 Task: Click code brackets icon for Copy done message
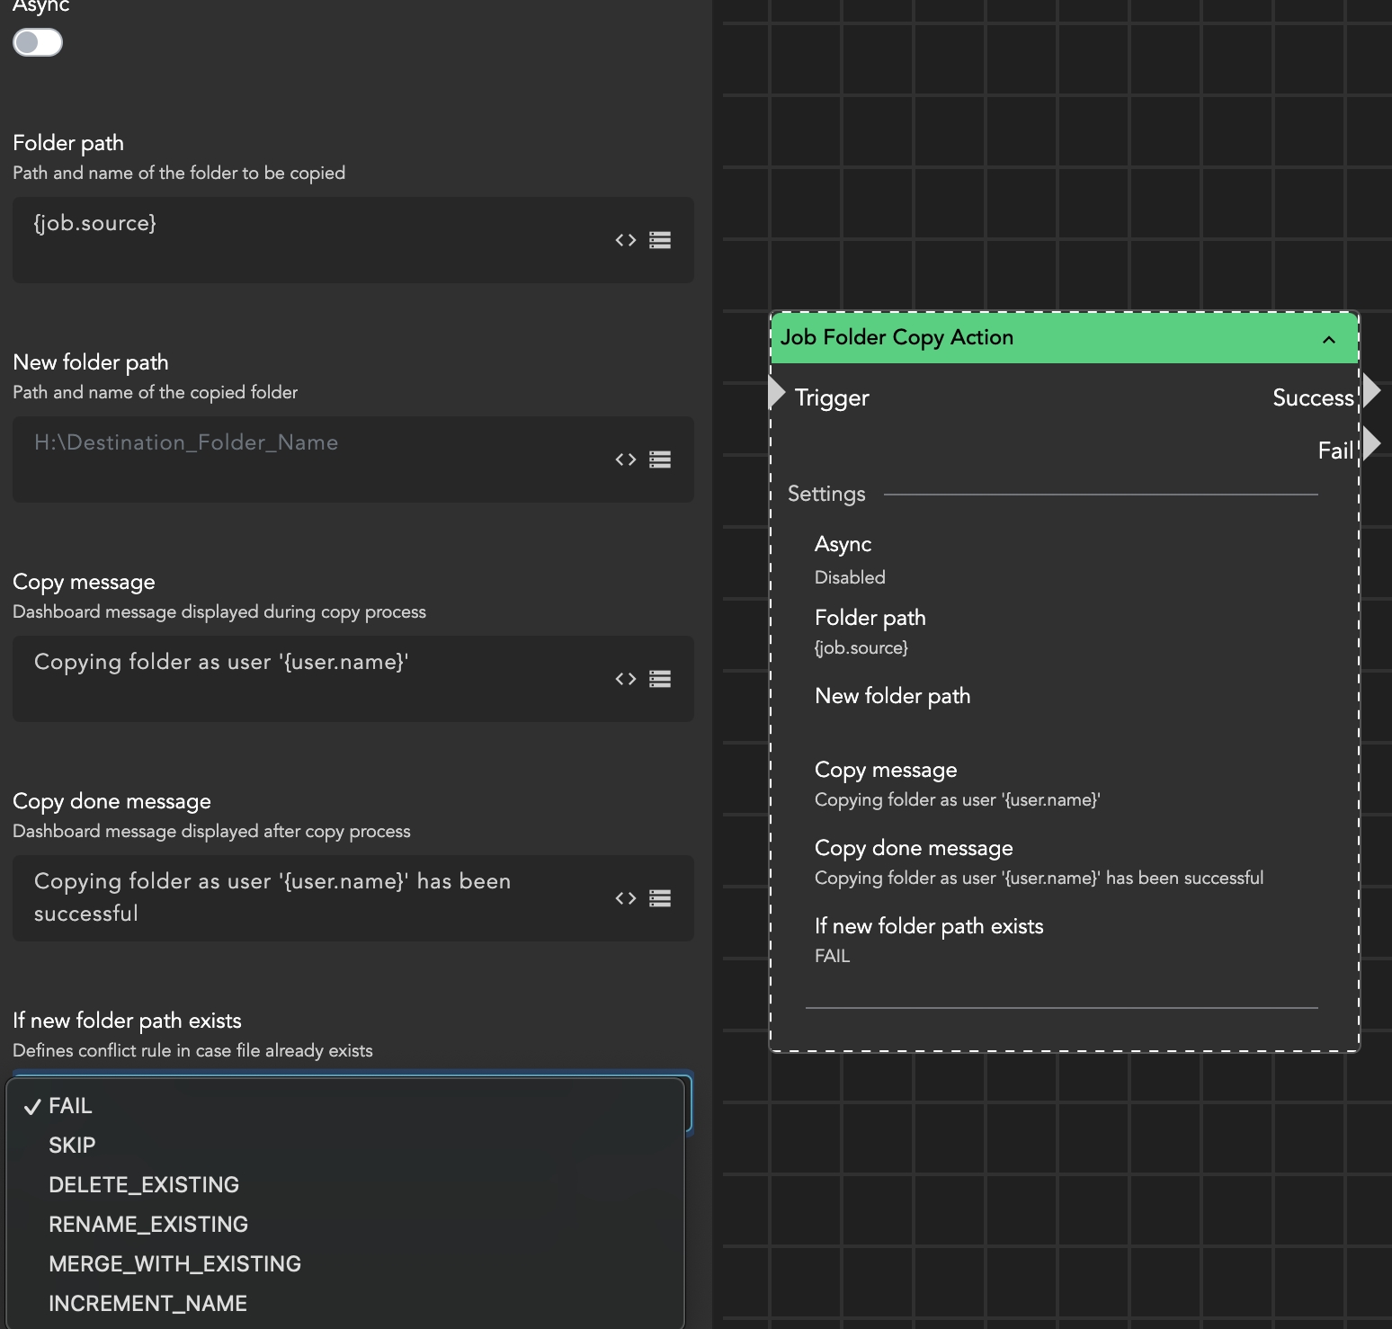pyautogui.click(x=626, y=898)
